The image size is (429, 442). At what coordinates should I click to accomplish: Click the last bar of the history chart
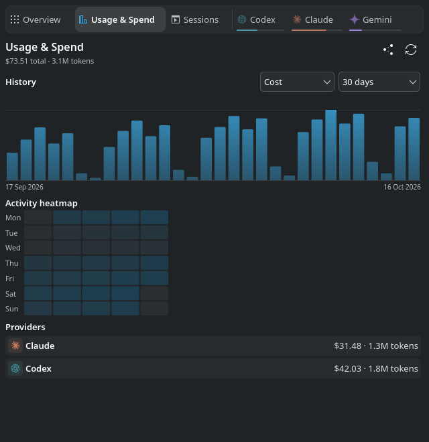pyautogui.click(x=414, y=149)
